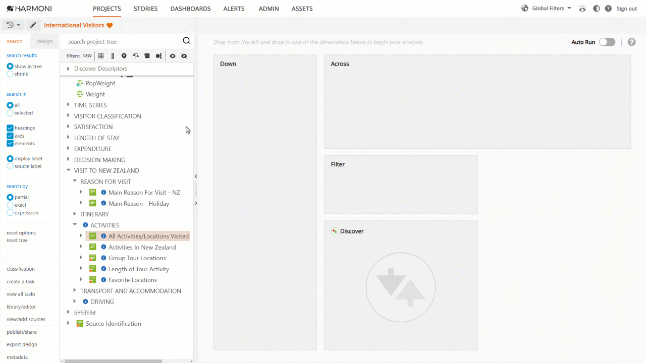Click the NEW filter button
Screen dimensions: 646x363
pyautogui.click(x=87, y=56)
